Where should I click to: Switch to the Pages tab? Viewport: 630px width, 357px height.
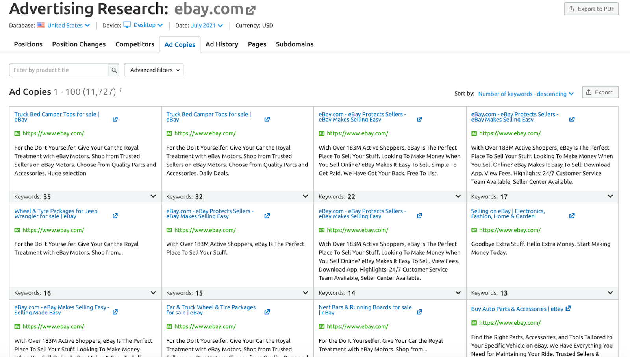(x=257, y=44)
